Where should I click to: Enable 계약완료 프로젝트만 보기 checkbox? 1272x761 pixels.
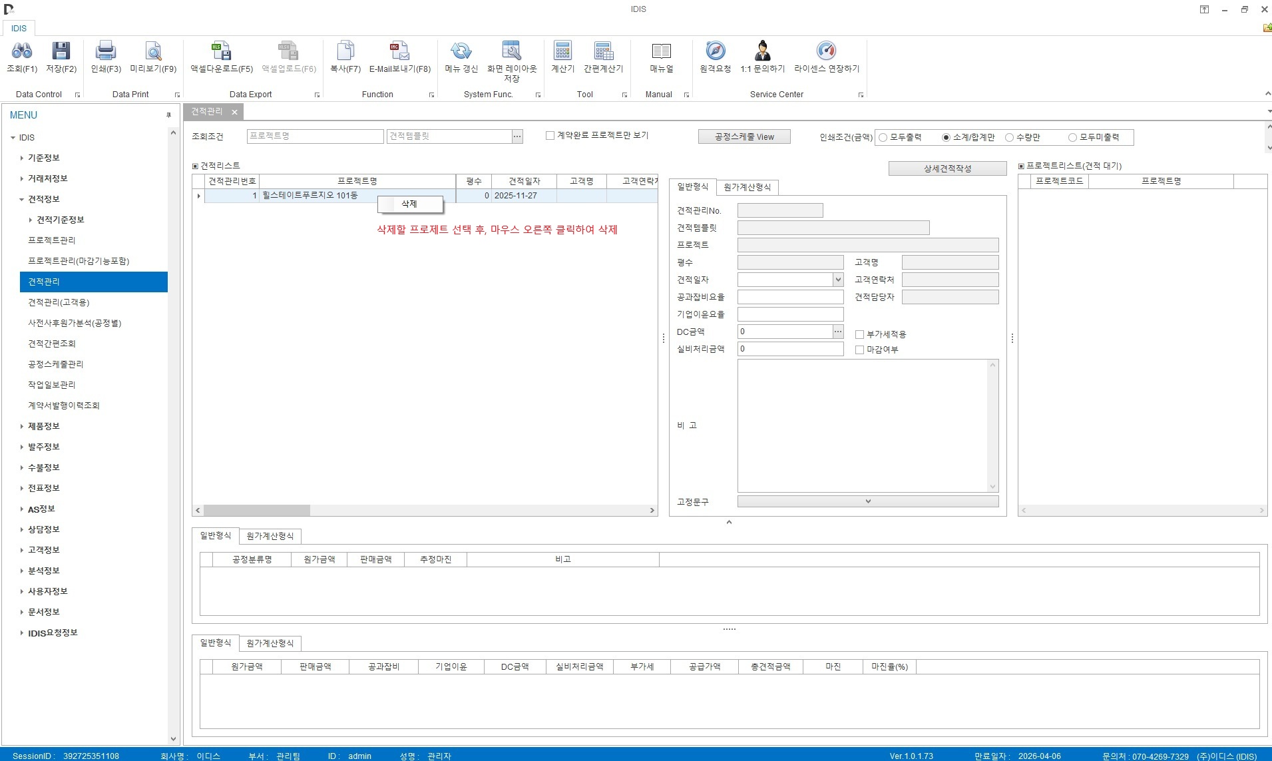[x=550, y=136]
